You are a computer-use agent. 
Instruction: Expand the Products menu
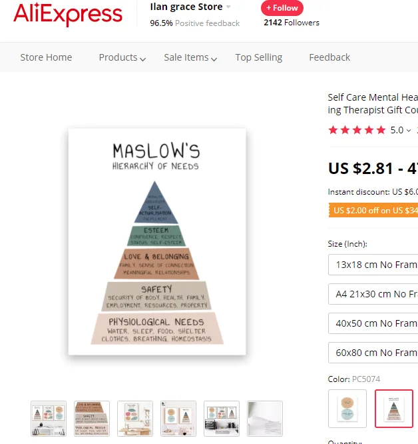(x=122, y=57)
